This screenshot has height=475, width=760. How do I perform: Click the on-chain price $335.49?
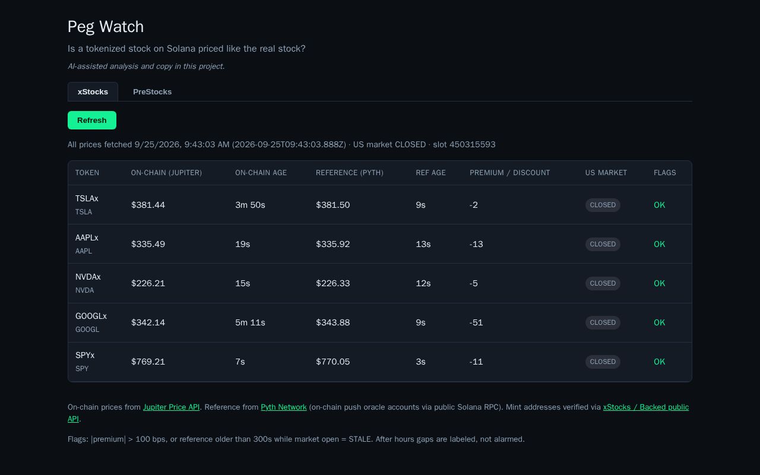(148, 244)
